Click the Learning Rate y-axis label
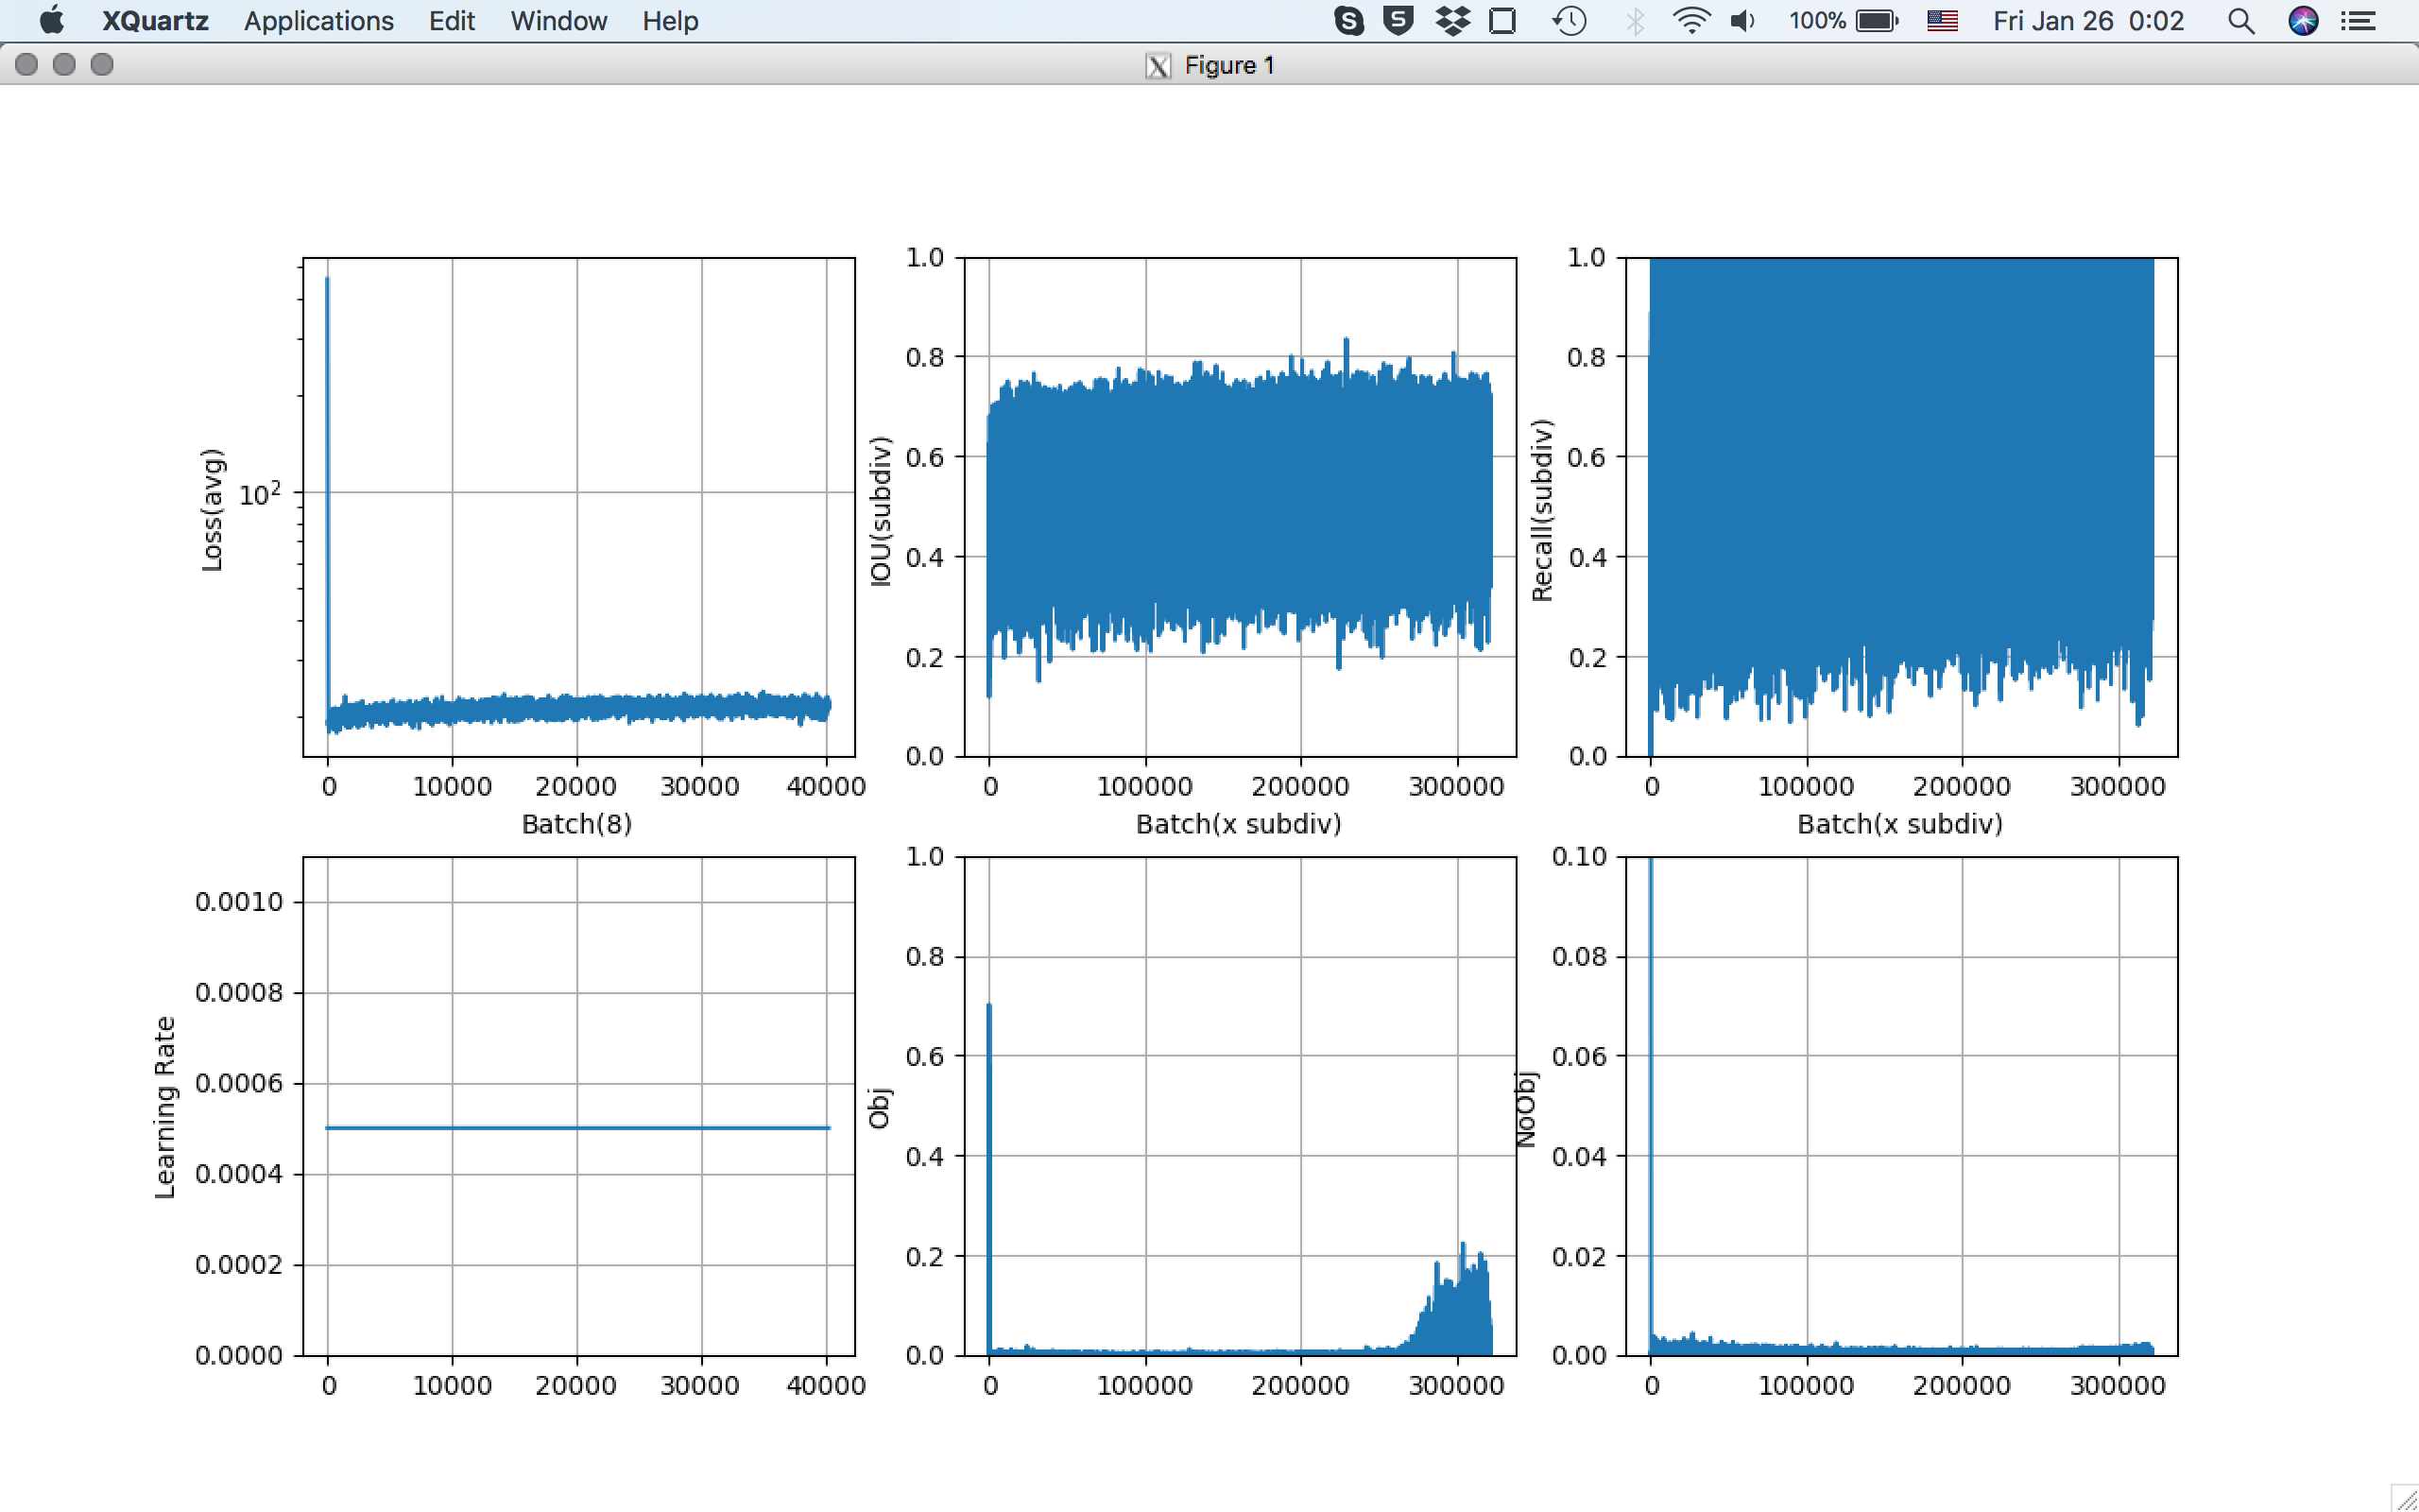 165,1107
